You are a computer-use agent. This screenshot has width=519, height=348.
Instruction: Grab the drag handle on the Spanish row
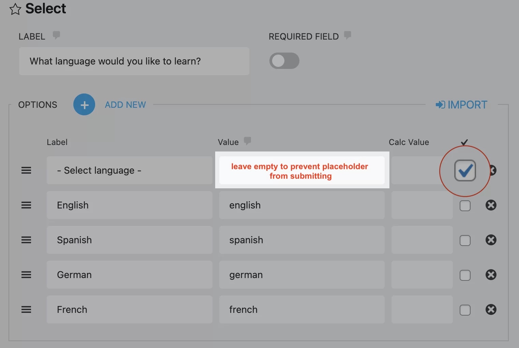tap(26, 240)
